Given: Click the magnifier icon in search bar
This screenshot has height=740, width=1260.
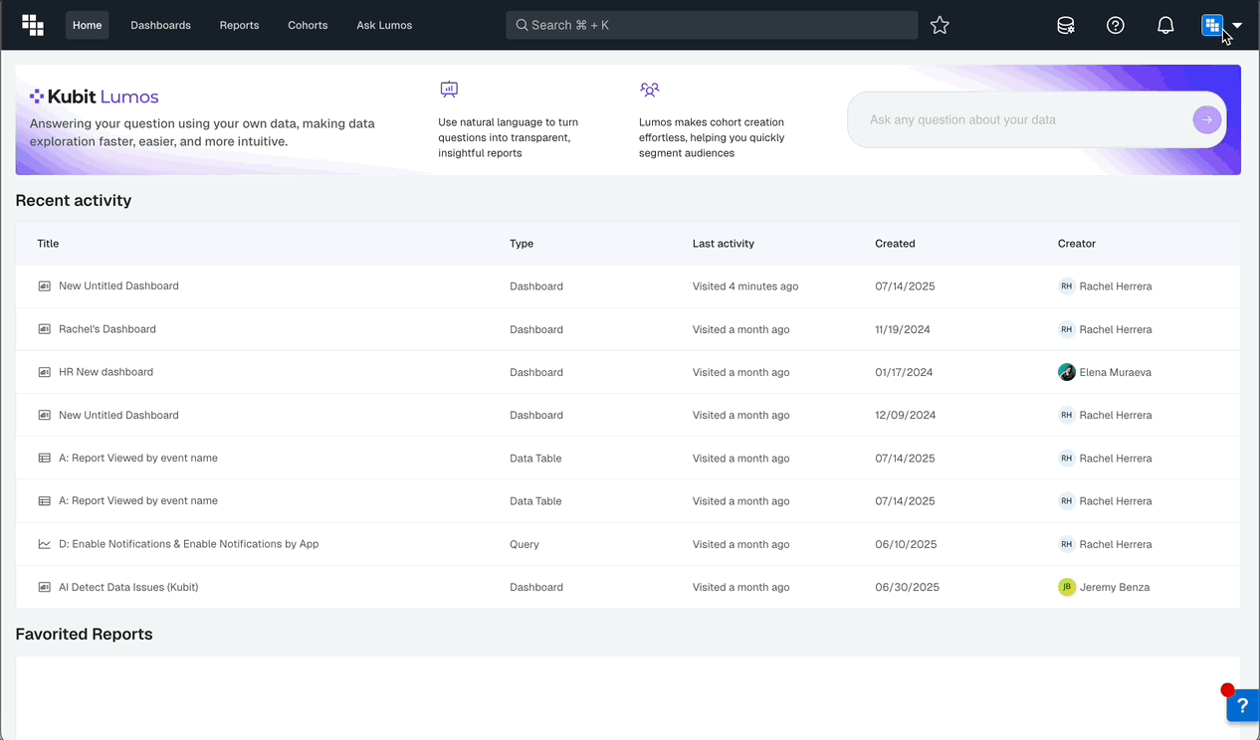Looking at the screenshot, I should pos(522,25).
